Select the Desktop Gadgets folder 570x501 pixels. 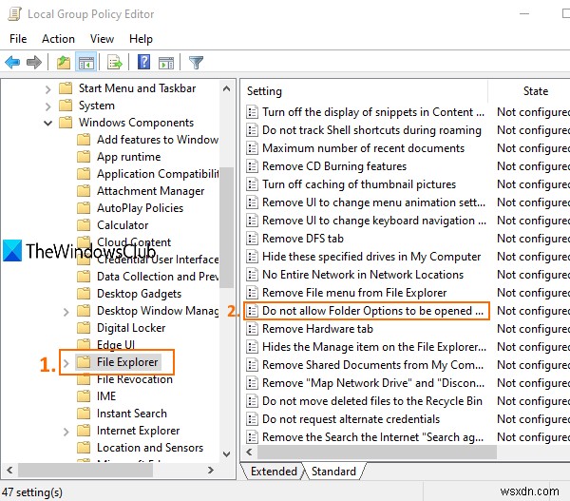coord(139,294)
